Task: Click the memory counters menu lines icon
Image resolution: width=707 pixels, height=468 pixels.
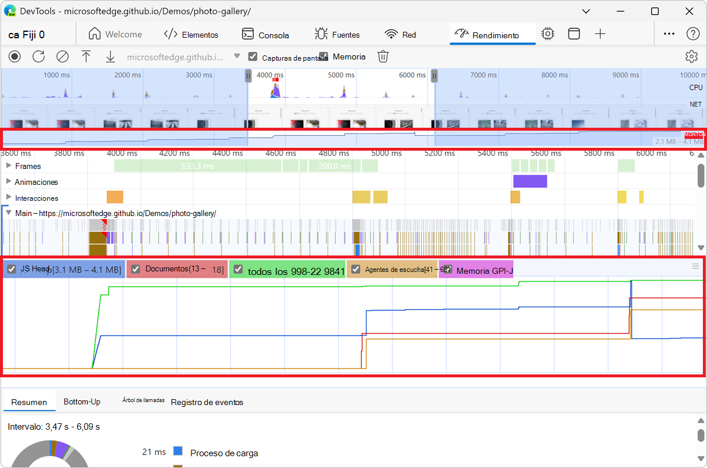Action: coord(695,267)
